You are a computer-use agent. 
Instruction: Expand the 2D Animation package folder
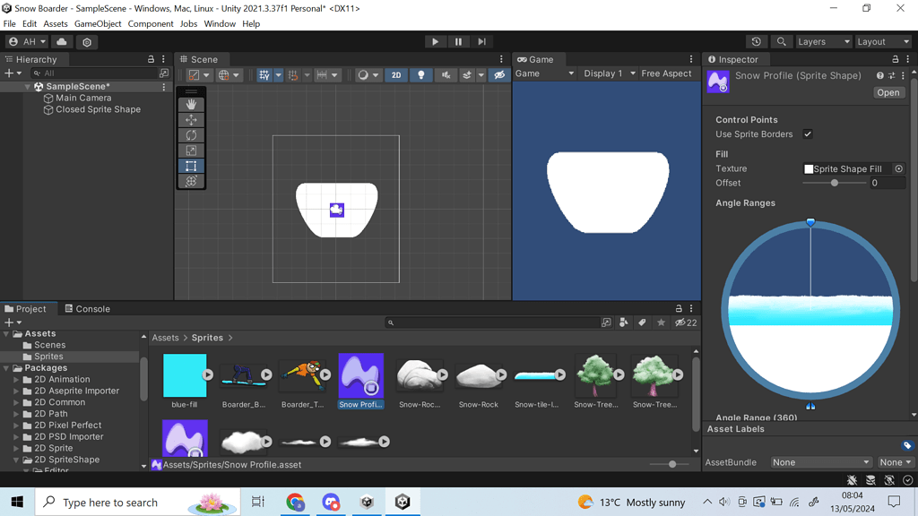click(x=16, y=379)
